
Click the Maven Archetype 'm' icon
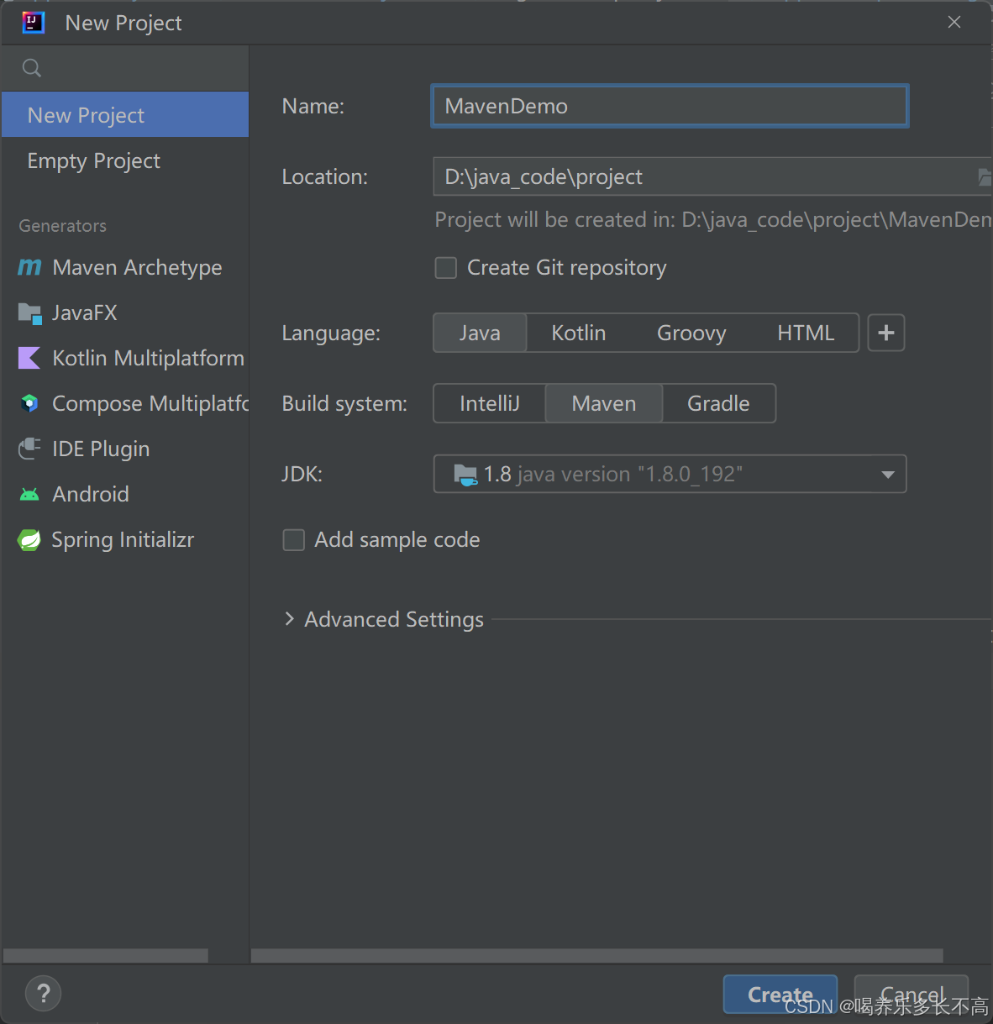click(x=29, y=267)
